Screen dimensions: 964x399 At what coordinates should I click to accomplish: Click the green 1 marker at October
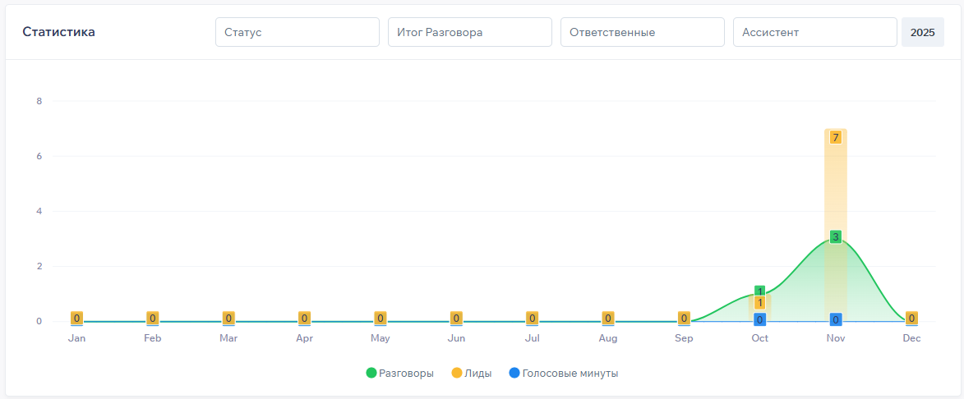coord(759,291)
